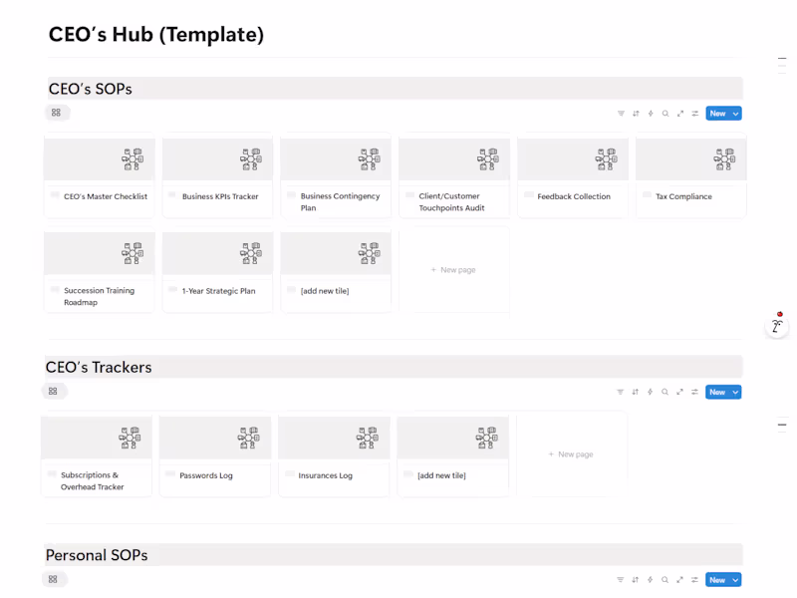
Task: Click the automations lightning icon in CEO's Trackers toolbar
Action: tap(651, 392)
